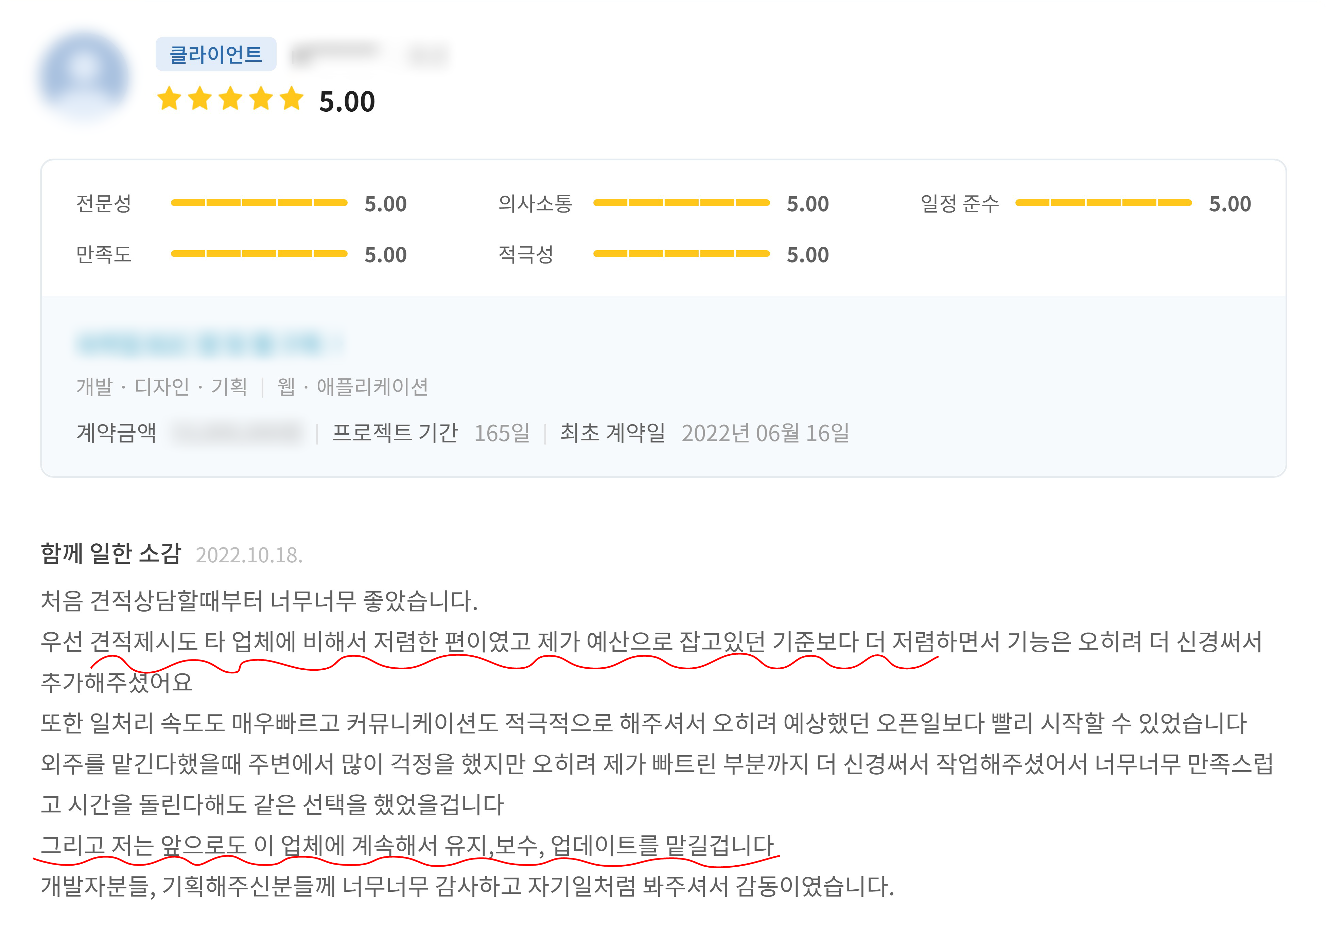Click the first yellow rating star
The width and height of the screenshot is (1327, 942).
coord(170,98)
